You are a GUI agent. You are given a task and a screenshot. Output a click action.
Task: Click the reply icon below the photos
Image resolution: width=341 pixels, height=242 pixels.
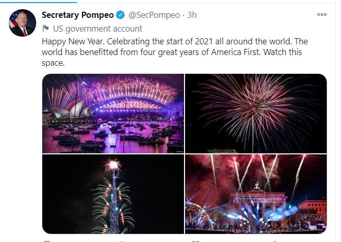(x=47, y=240)
